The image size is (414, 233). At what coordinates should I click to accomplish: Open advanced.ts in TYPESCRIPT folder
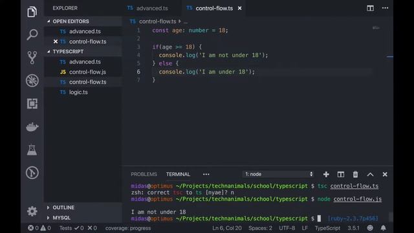[83, 62]
